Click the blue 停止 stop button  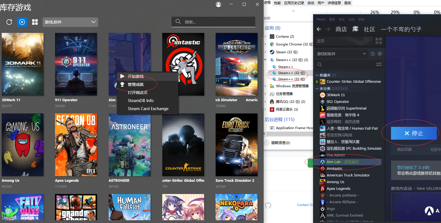coord(414,133)
